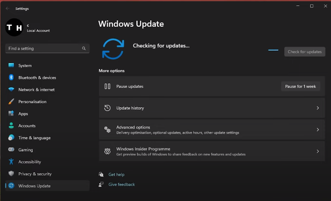Close the Settings window

(326, 6)
